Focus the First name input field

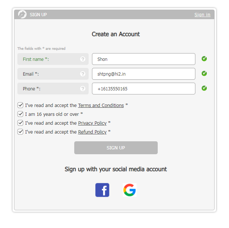coord(143,59)
